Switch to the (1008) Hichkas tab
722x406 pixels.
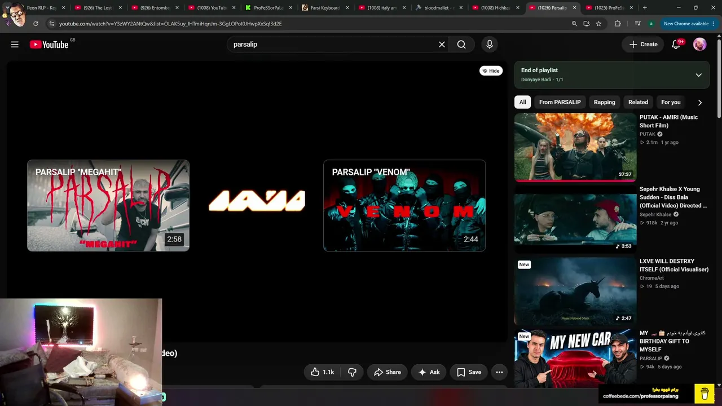click(496, 8)
